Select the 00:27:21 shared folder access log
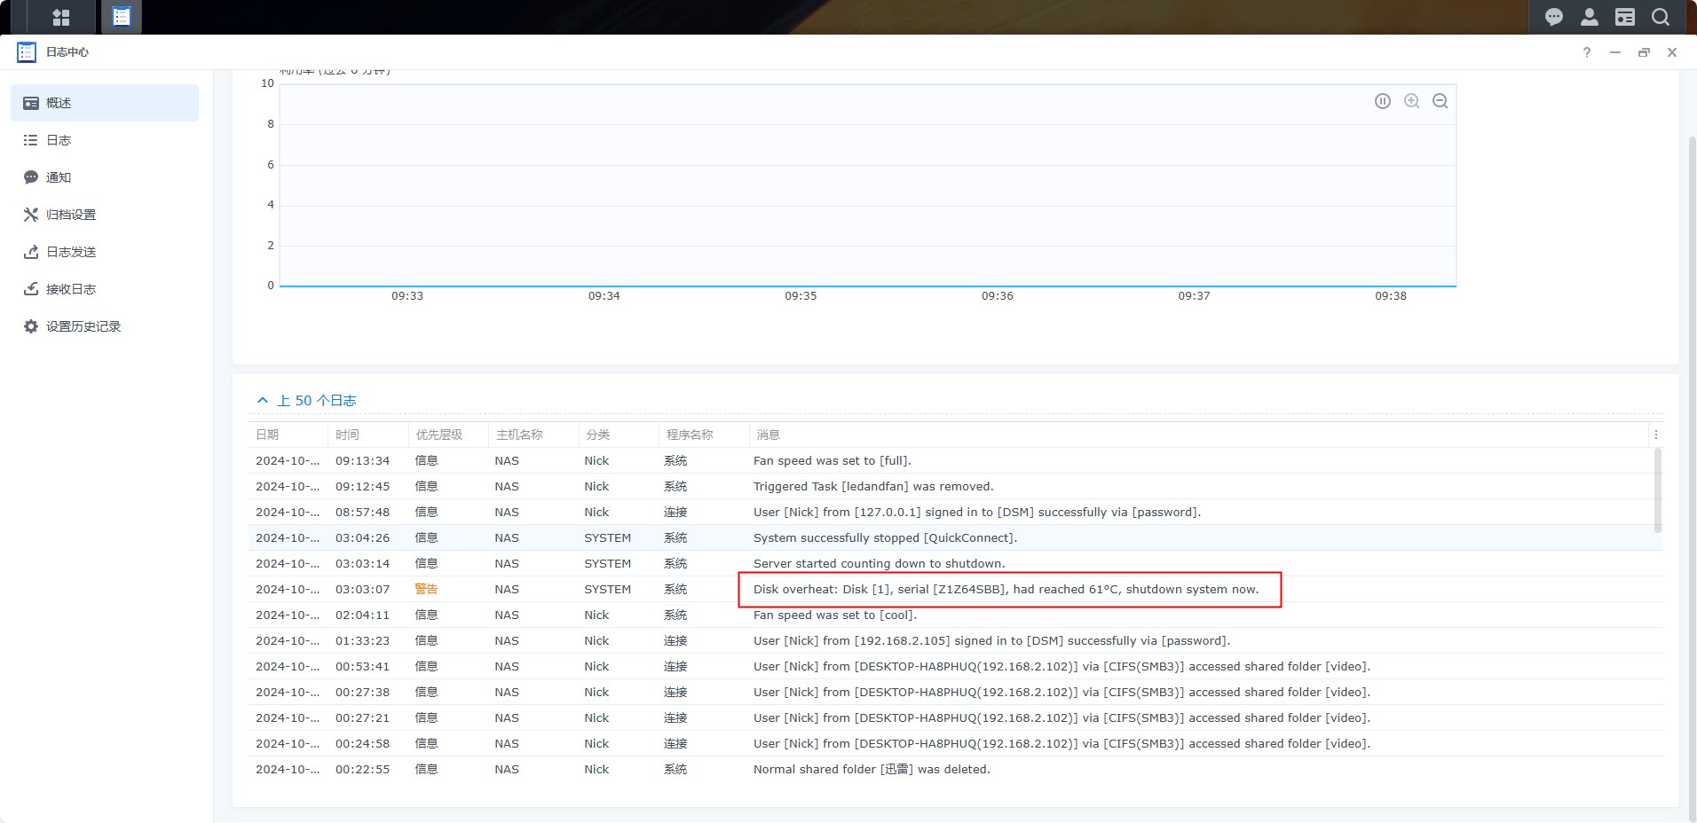Image resolution: width=1697 pixels, height=823 pixels. [956, 718]
